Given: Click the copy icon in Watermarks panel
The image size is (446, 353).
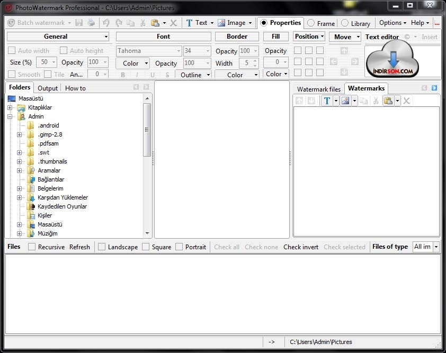Looking at the screenshot, I should [x=363, y=101].
